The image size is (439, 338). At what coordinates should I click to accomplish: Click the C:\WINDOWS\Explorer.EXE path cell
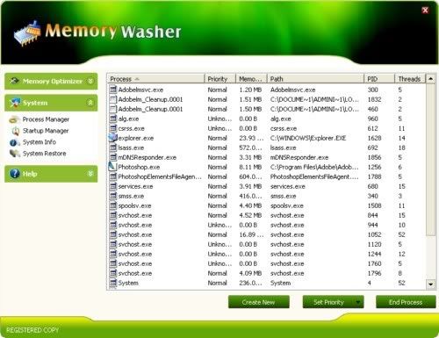click(308, 138)
